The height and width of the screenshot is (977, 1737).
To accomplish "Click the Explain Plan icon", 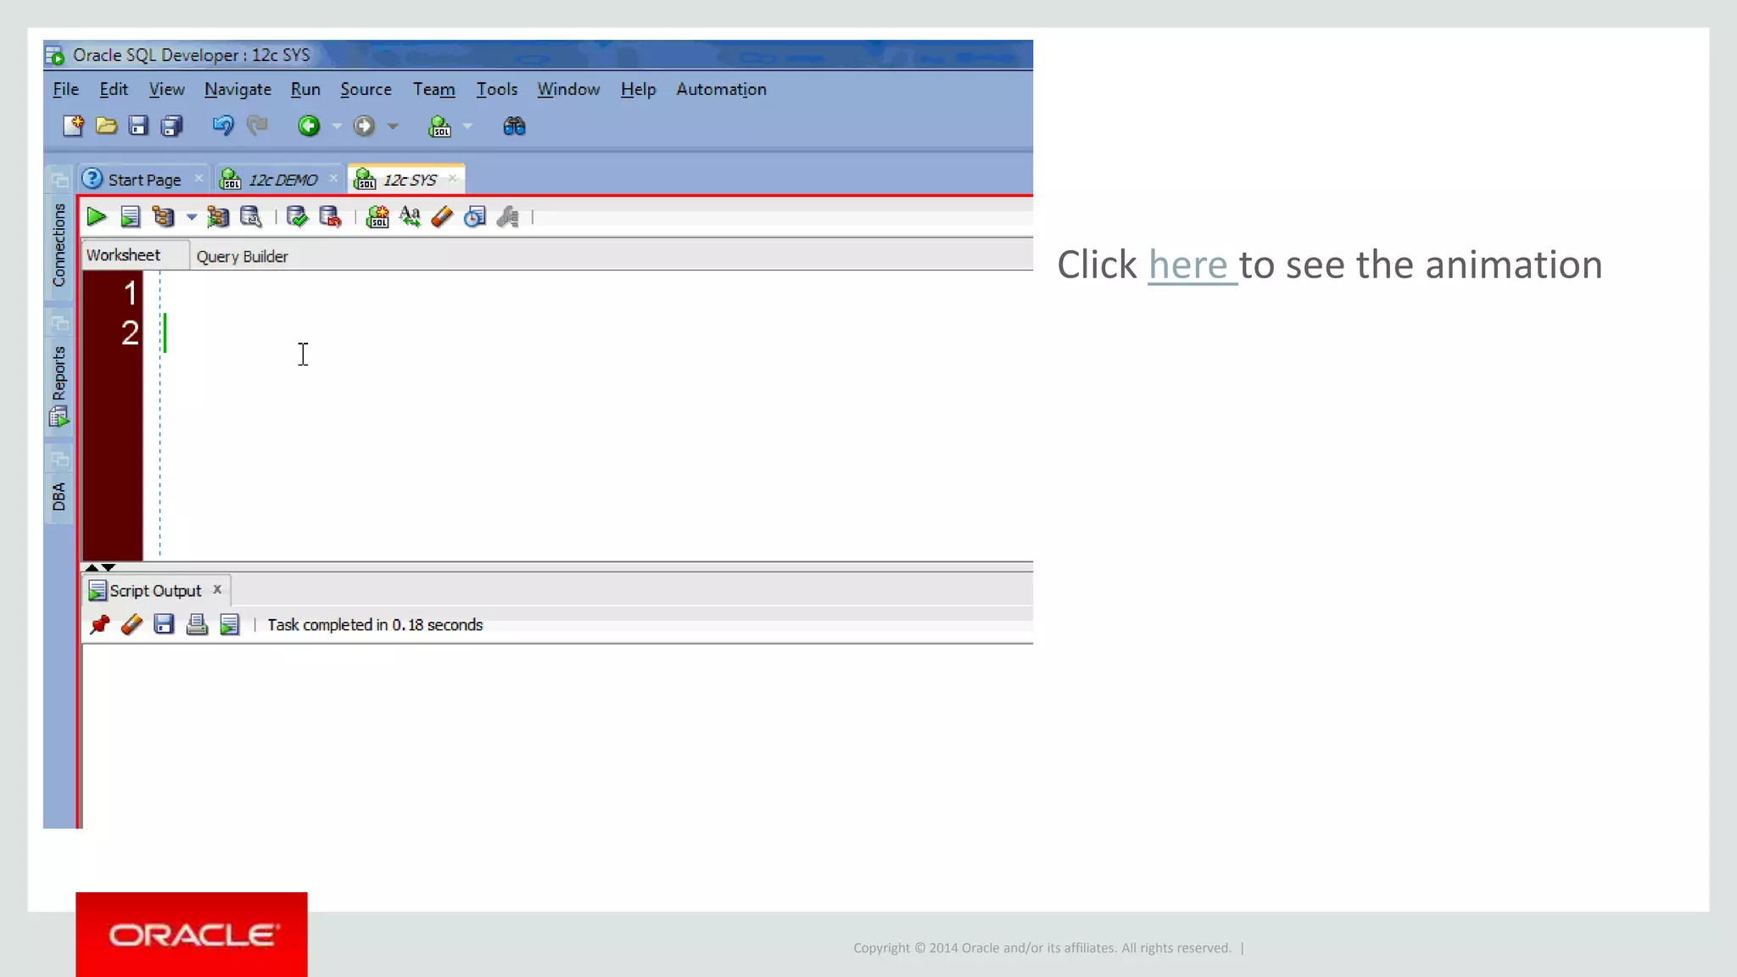I will click(163, 217).
